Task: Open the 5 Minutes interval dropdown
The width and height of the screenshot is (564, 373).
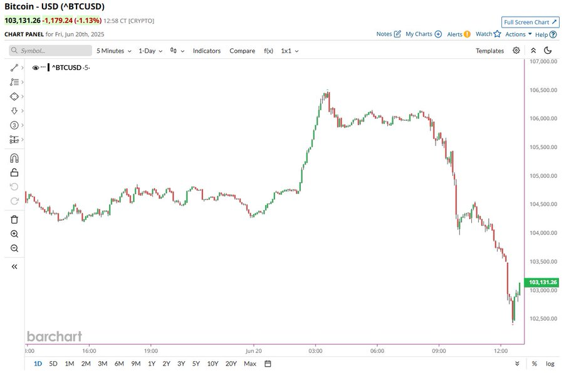Action: [113, 51]
